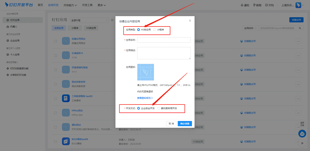The width and height of the screenshot is (310, 151).
Task: Click the BOSS看板test05 app icon
Action: click(66, 141)
